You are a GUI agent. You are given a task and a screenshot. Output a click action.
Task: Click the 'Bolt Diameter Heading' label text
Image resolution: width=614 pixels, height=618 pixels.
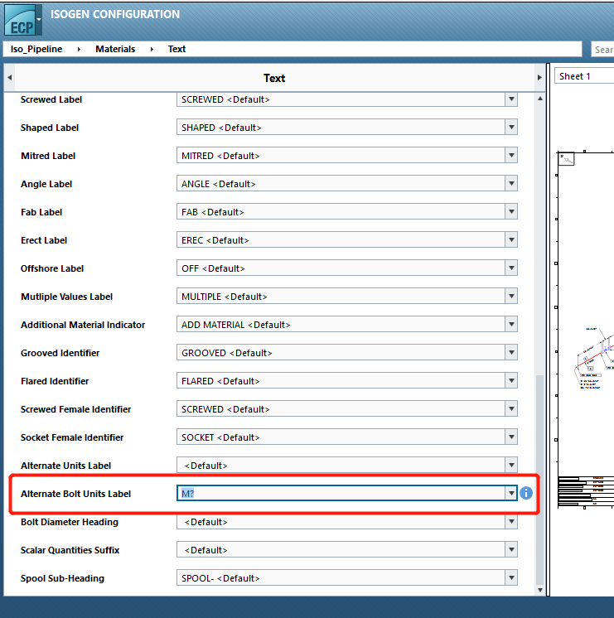[70, 522]
